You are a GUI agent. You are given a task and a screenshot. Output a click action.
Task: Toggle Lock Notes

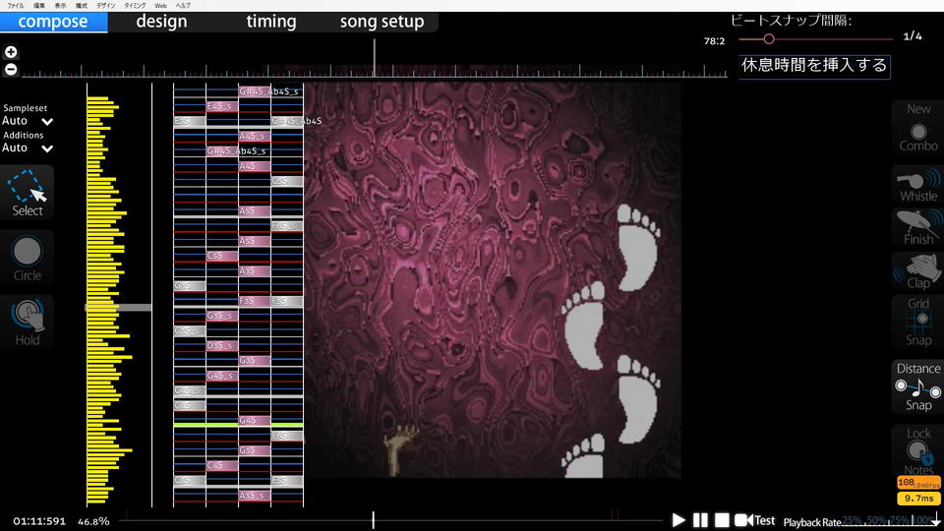[x=918, y=451]
